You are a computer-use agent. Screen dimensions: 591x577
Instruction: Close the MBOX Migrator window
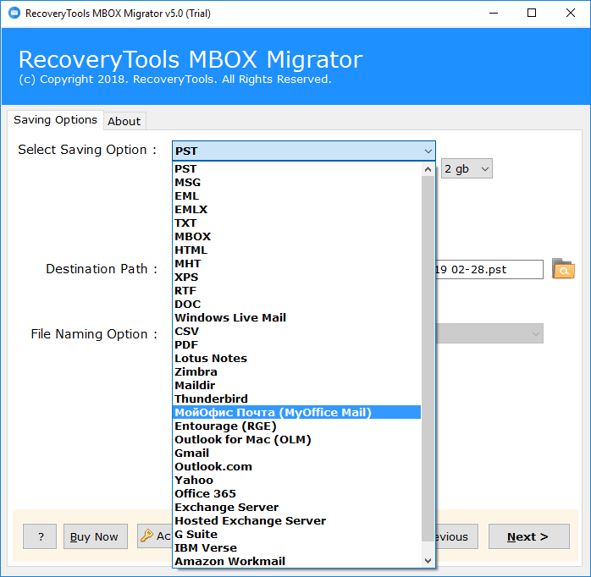[571, 14]
